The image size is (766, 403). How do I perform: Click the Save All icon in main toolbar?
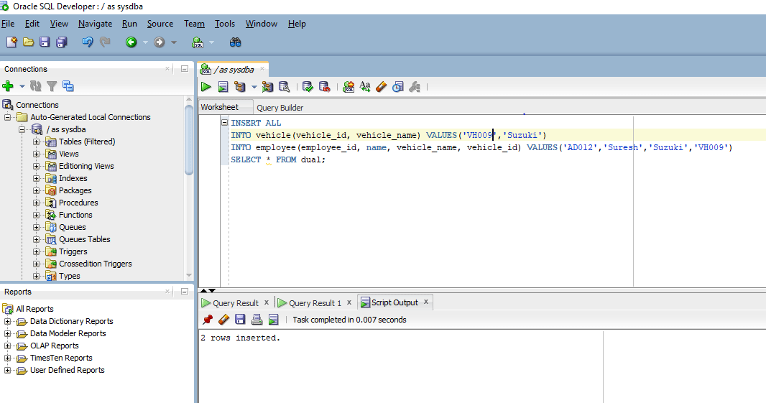(x=62, y=42)
